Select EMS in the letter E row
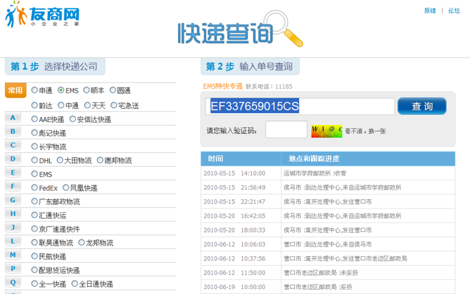Viewport: 470px width, 294px height. (34, 174)
